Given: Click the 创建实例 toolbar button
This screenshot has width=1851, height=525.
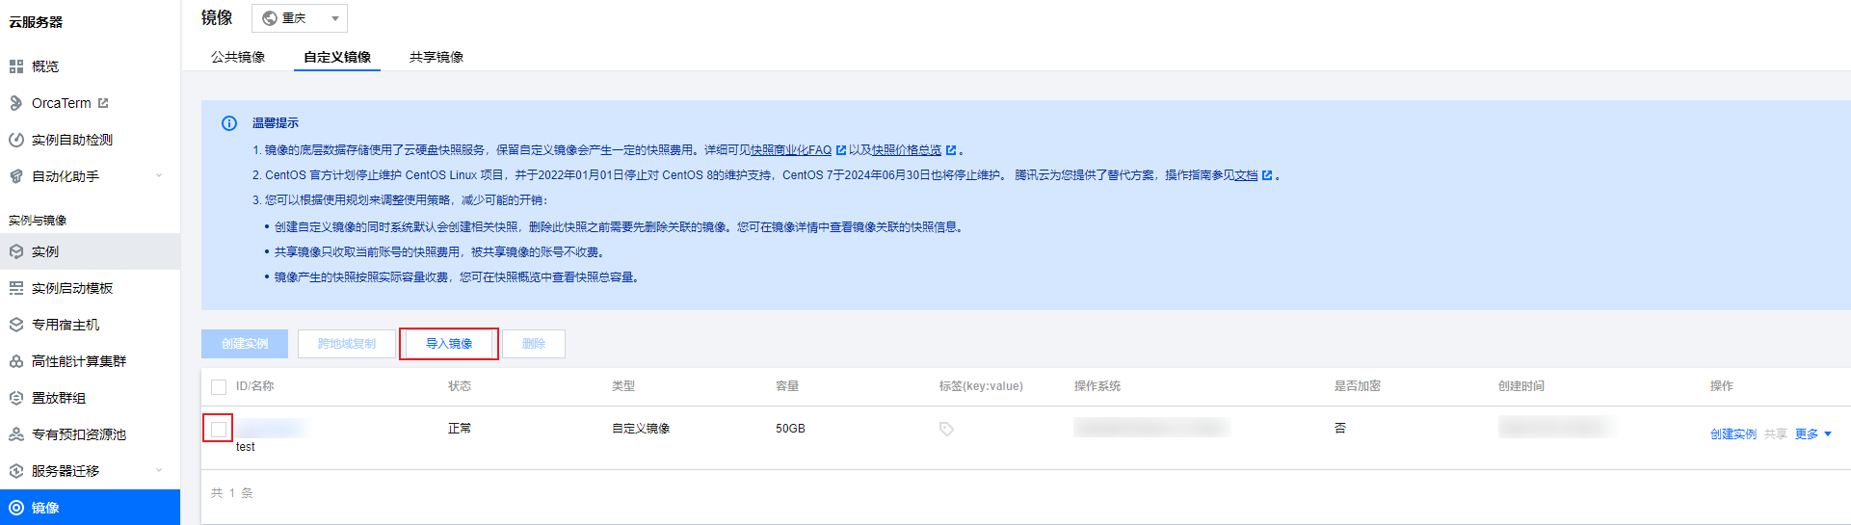Looking at the screenshot, I should pos(245,344).
